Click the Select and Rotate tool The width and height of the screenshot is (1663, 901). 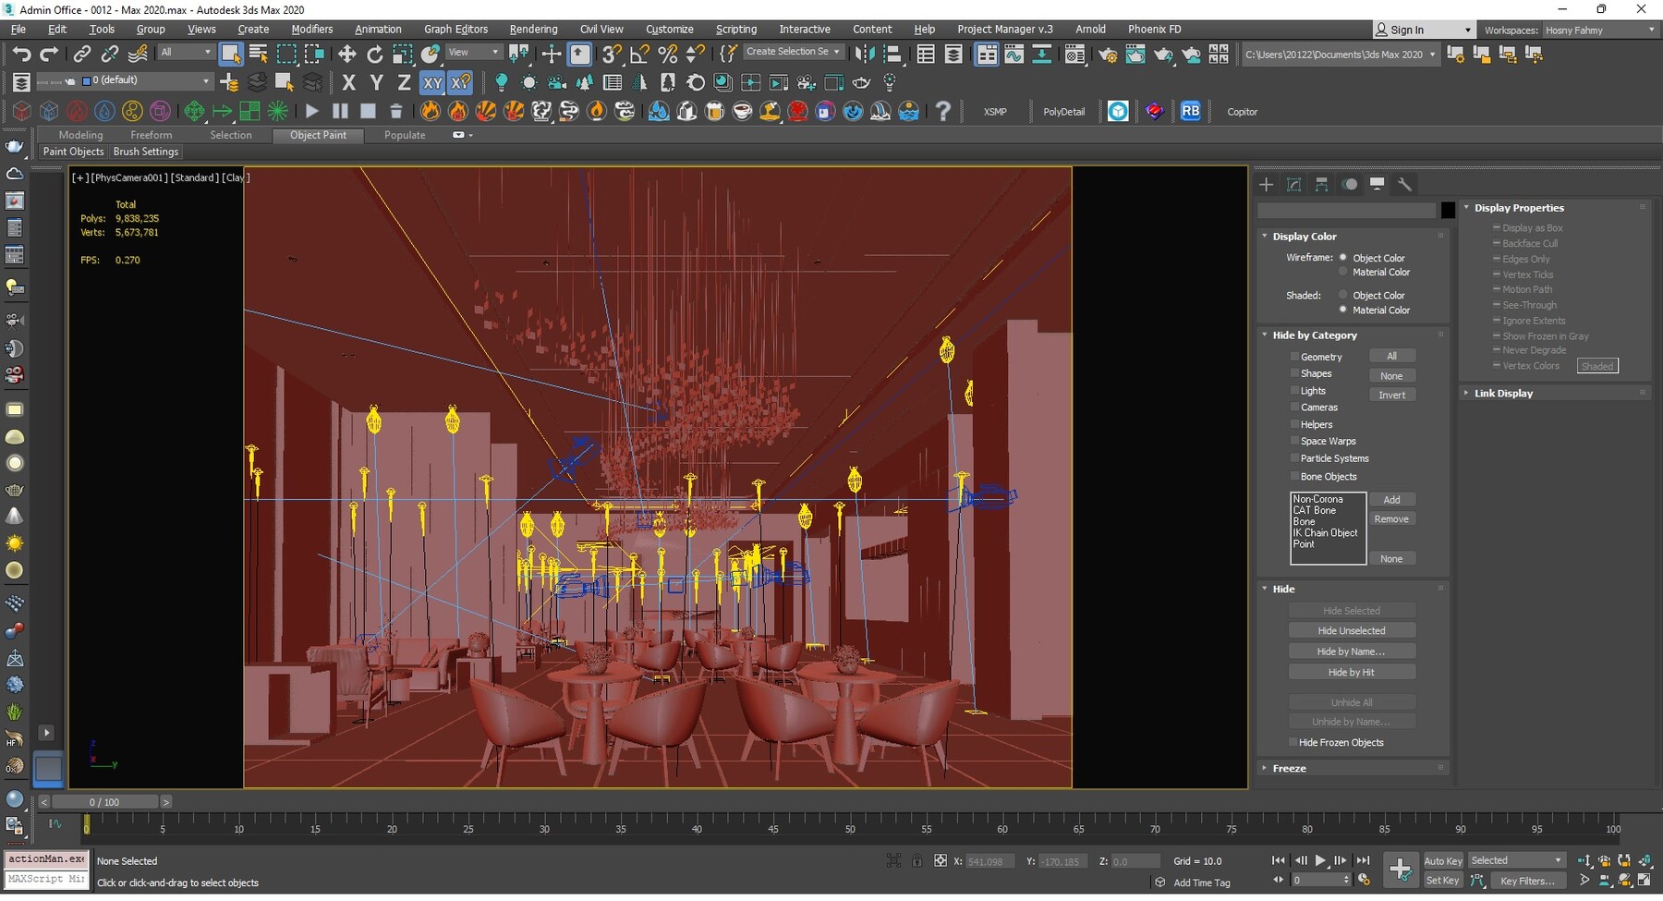coord(374,55)
